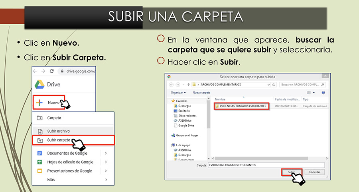359x192 pixels.
Task: Expand the Más submenu arrow
Action: (x=106, y=180)
